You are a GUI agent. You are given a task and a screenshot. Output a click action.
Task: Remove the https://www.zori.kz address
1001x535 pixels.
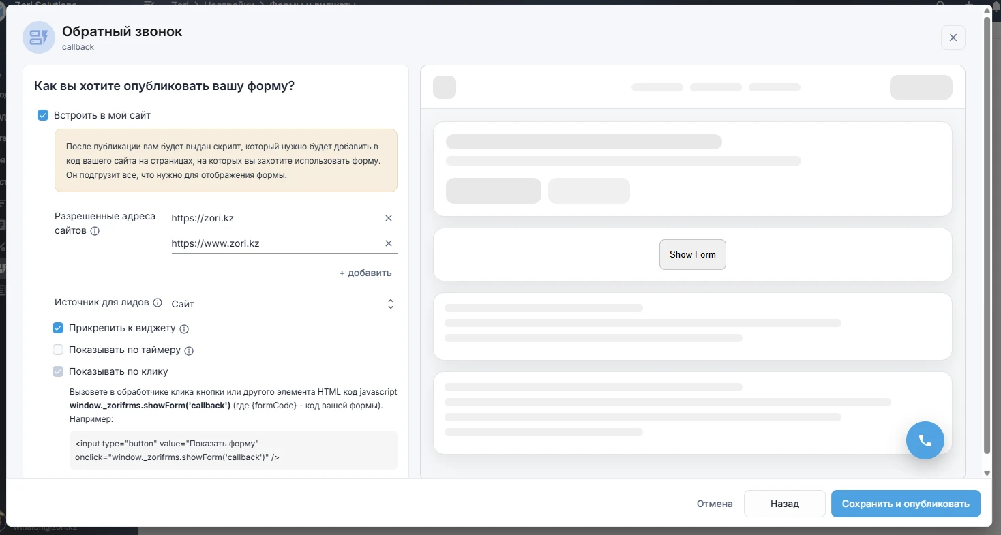coord(389,243)
